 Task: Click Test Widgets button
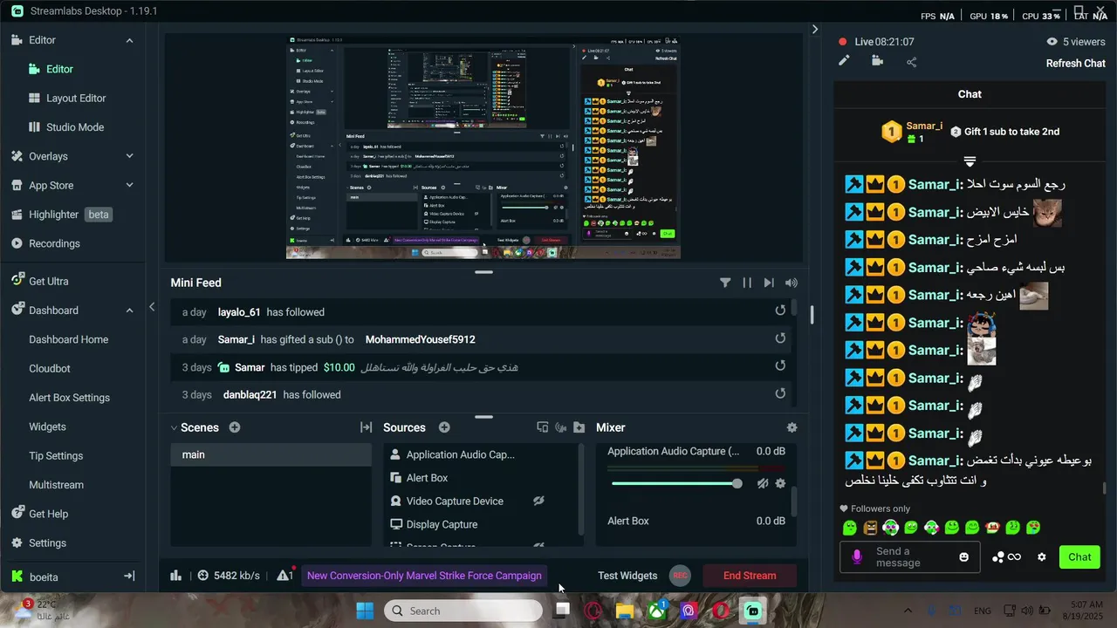point(627,576)
